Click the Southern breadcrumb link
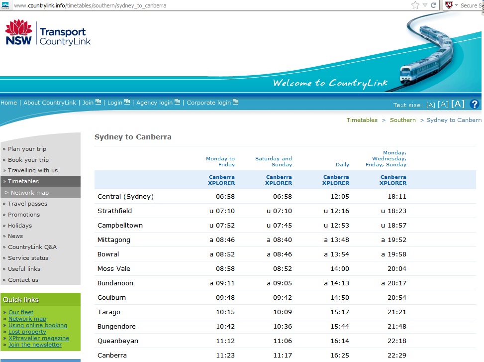 [402, 120]
